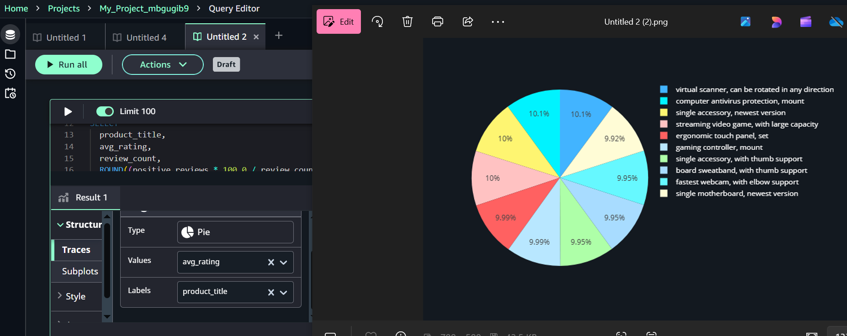This screenshot has height=336, width=847.
Task: Open the Projects breadcrumb link
Action: tap(64, 9)
